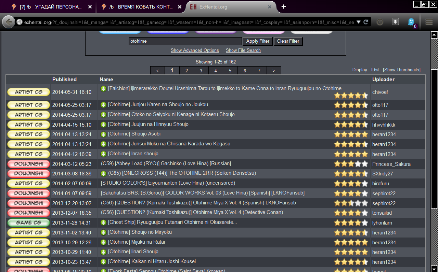Click green download arrow in 2014-04-12 16:39 row

point(103,154)
